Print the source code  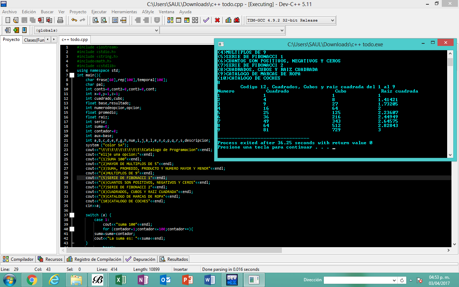[60, 20]
